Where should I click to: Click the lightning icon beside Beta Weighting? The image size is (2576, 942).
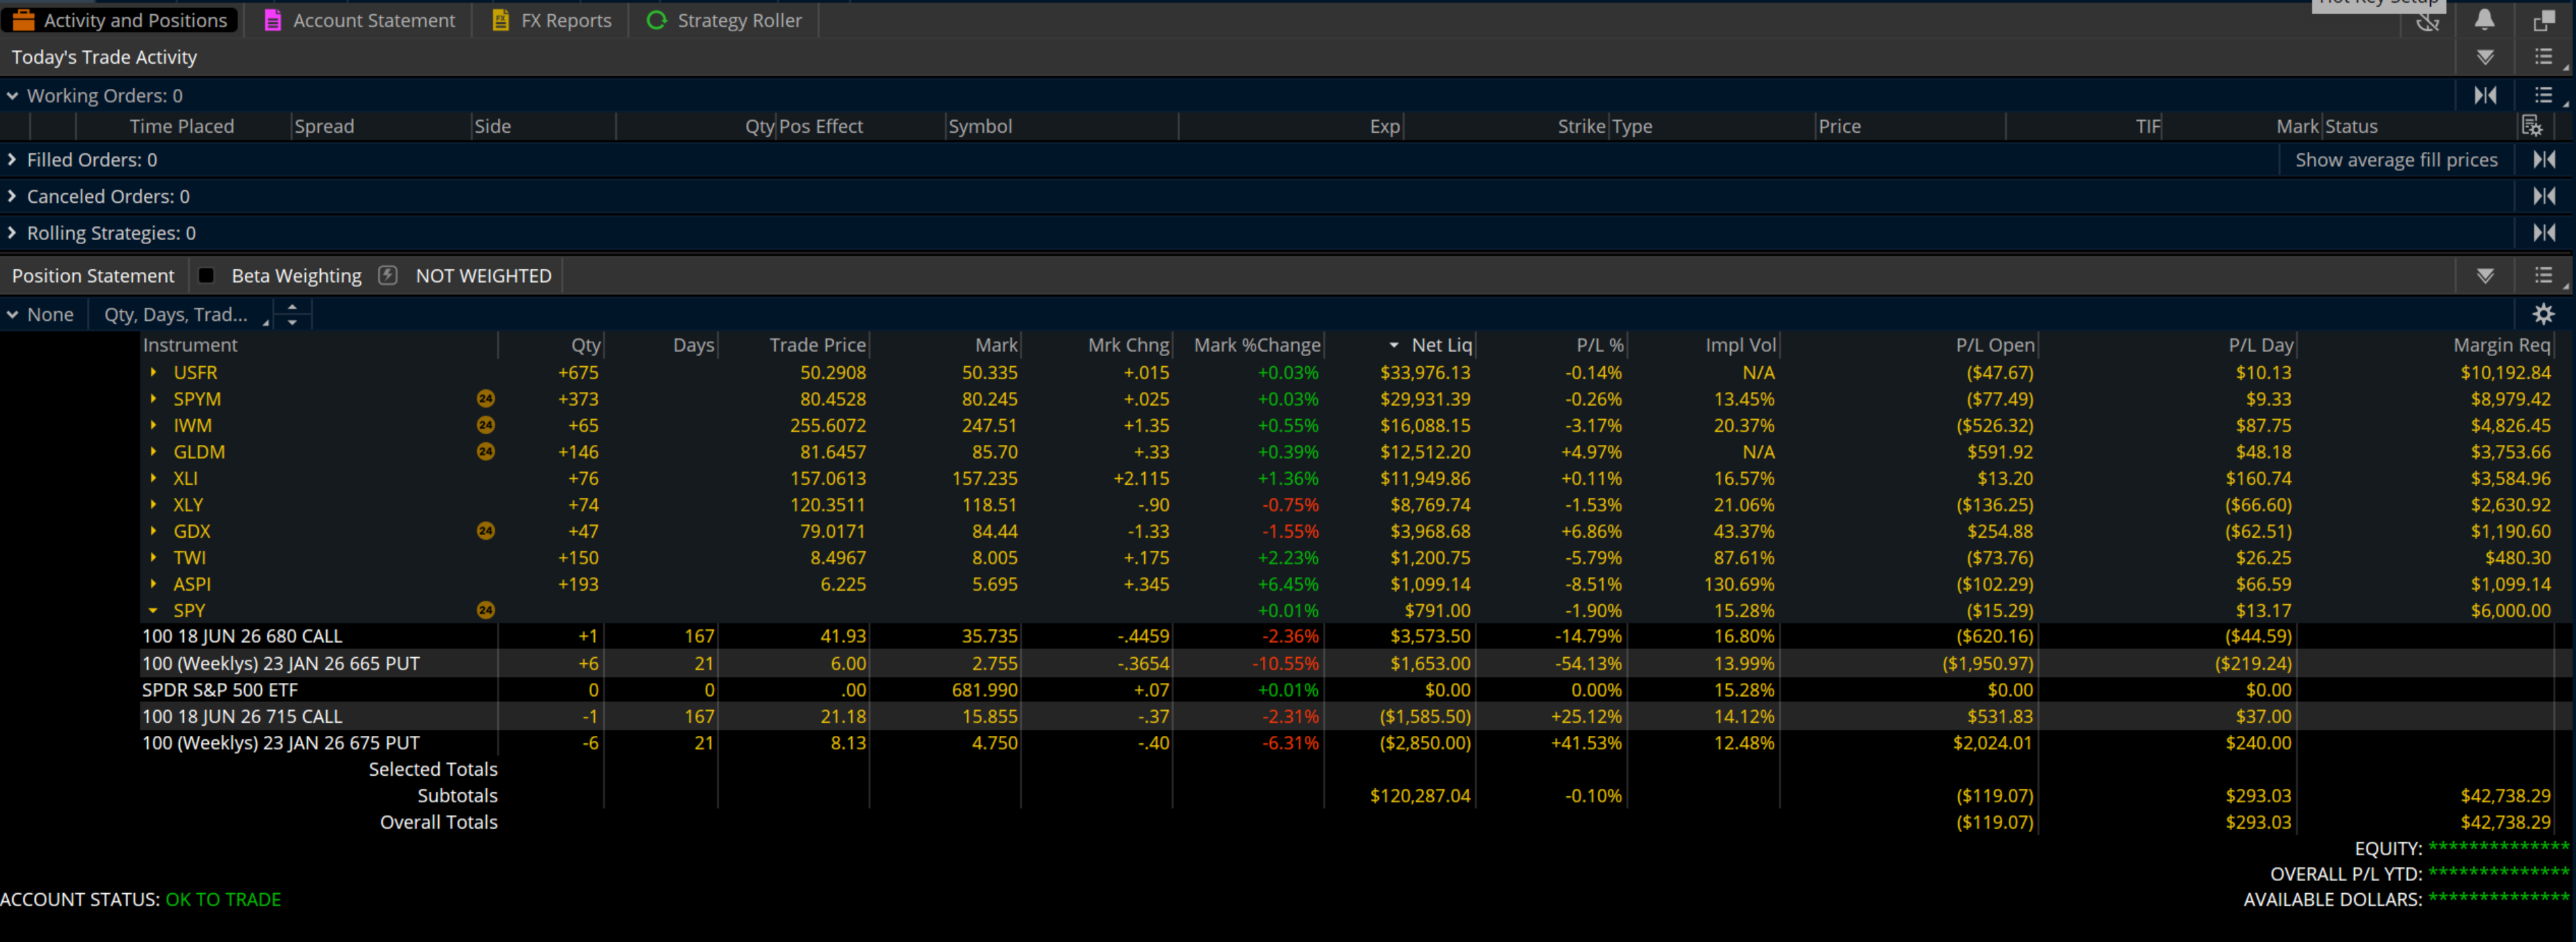point(388,275)
